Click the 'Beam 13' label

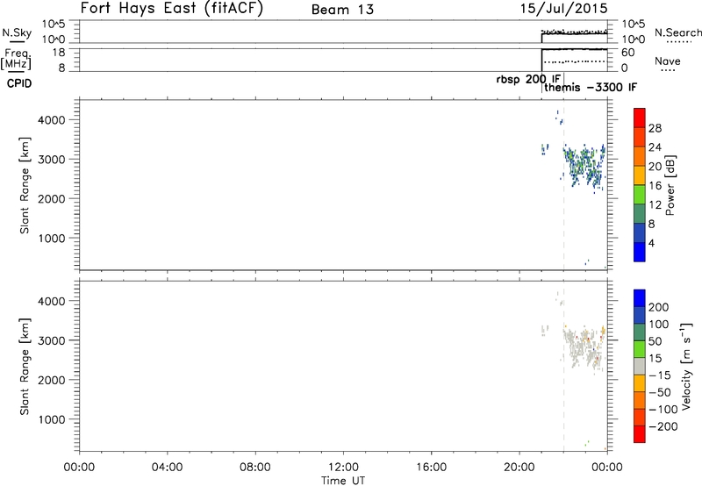342,10
